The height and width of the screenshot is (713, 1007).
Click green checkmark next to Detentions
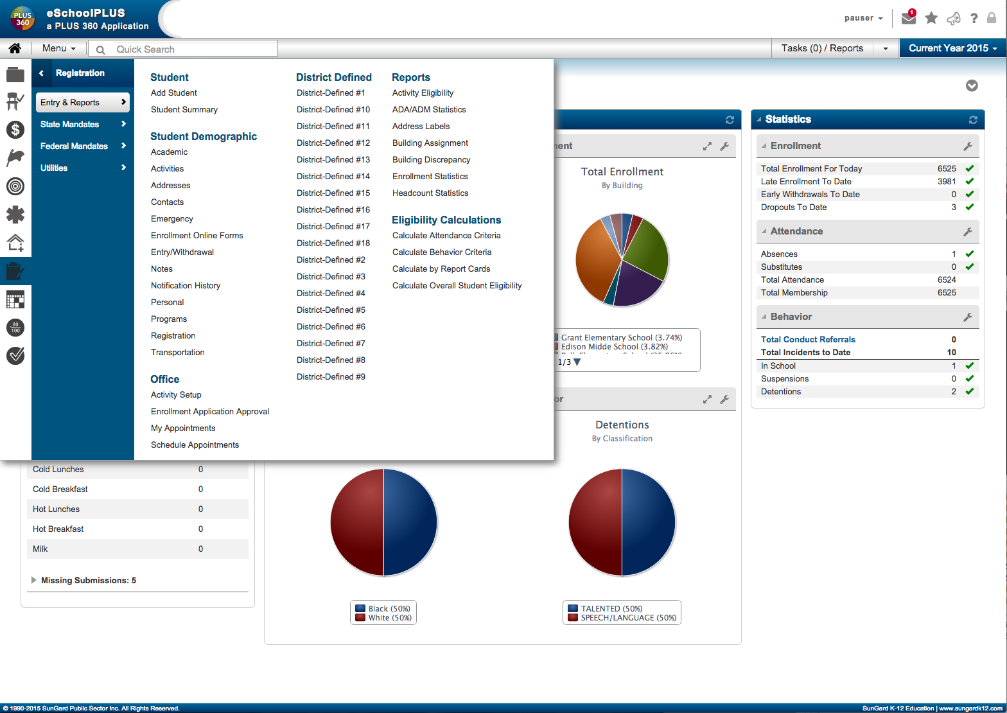tap(970, 391)
